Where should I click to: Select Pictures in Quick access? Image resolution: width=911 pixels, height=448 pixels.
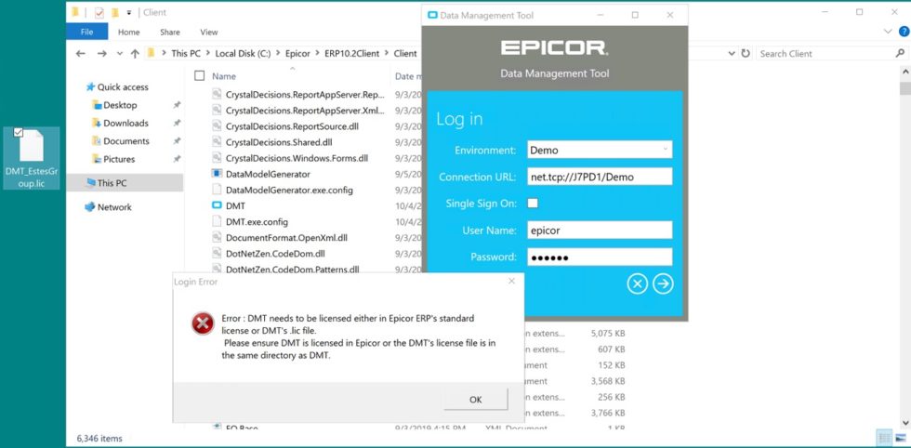(x=119, y=159)
